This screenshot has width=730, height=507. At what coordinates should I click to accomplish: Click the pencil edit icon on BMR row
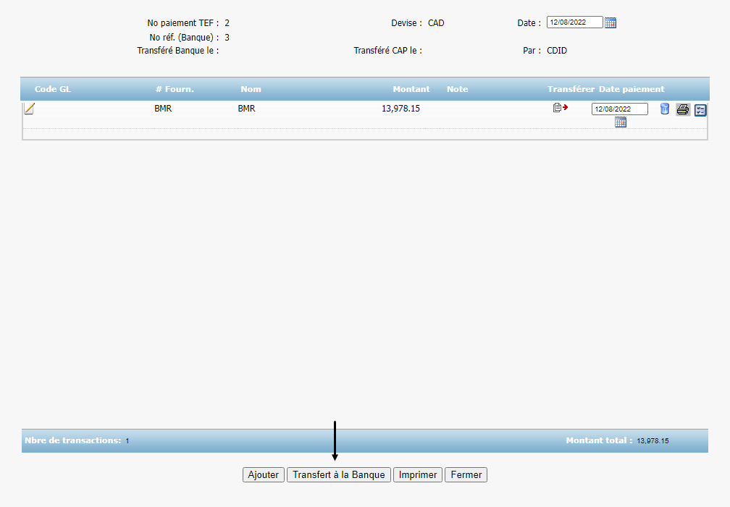[x=29, y=109]
